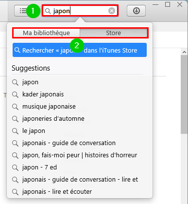188x204 pixels.
Task: Switch to Ma bibliothèque tab
Action: (x=47, y=33)
